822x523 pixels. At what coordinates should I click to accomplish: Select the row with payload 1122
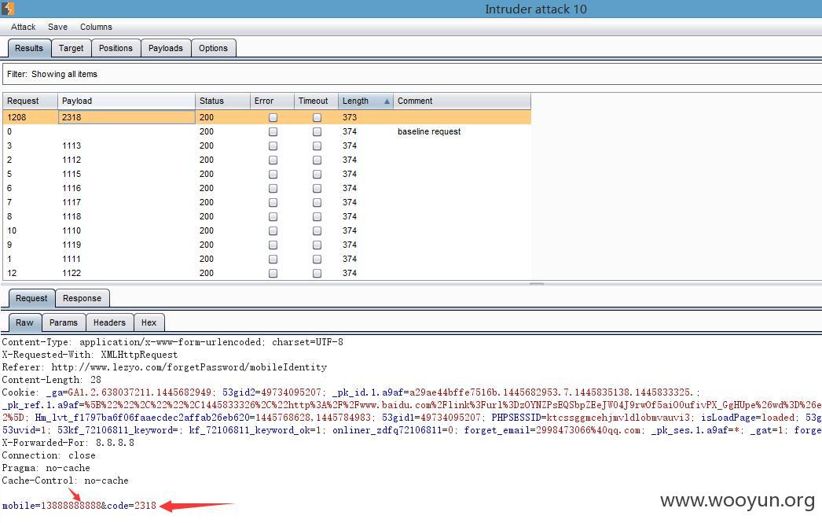tap(267, 274)
